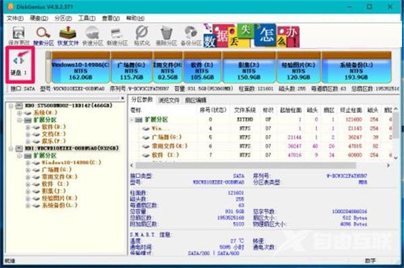
Task: Click the 起始柱面 column header
Action: click(290, 110)
